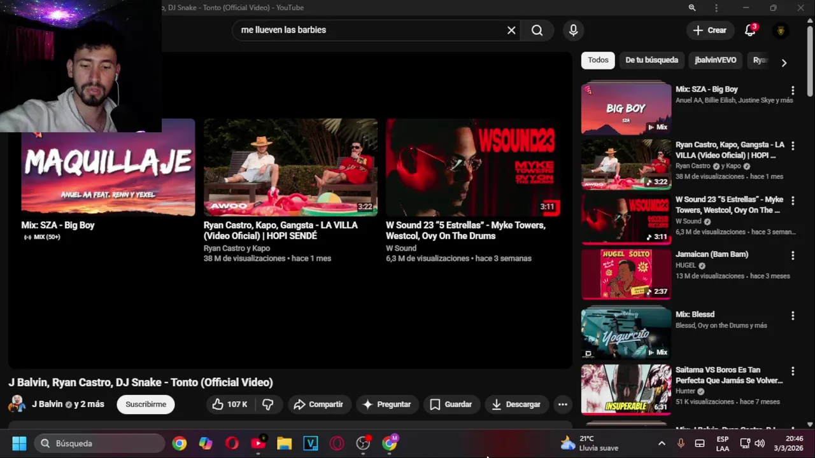The width and height of the screenshot is (815, 458).
Task: Show hidden system tray icons
Action: pyautogui.click(x=662, y=443)
